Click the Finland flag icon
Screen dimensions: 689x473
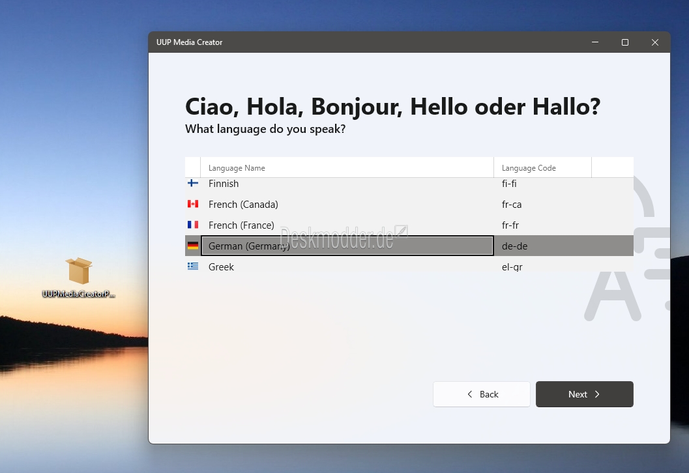pyautogui.click(x=192, y=184)
